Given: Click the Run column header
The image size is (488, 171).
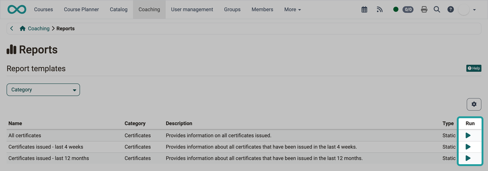Looking at the screenshot, I should [470, 123].
